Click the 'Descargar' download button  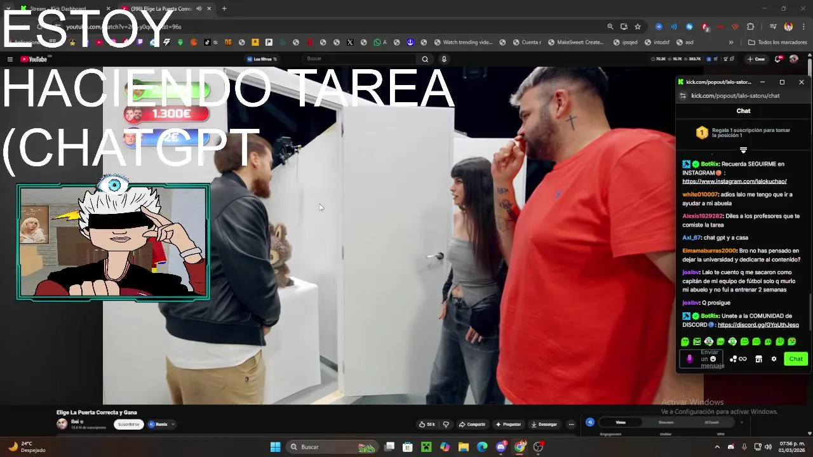544,424
